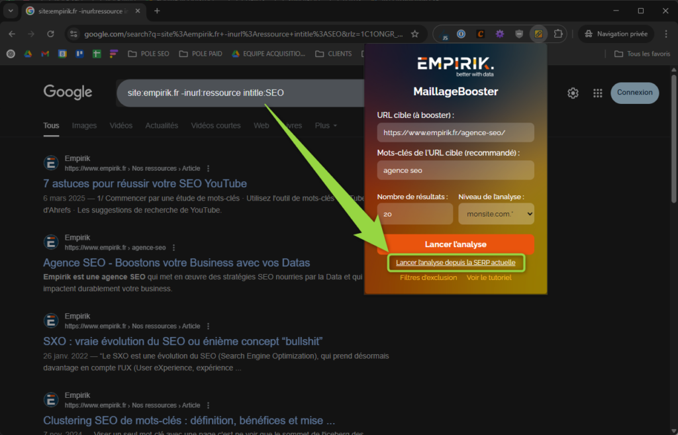Expand the Plus search filter menu
This screenshot has height=435, width=678.
coord(326,125)
